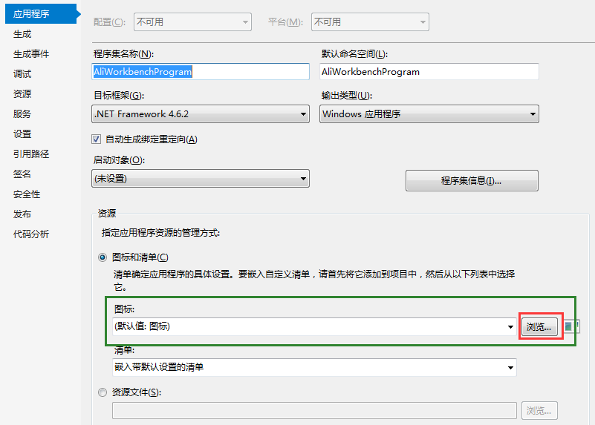Select the 调试 tab
This screenshot has height=425, width=595.
coord(22,74)
